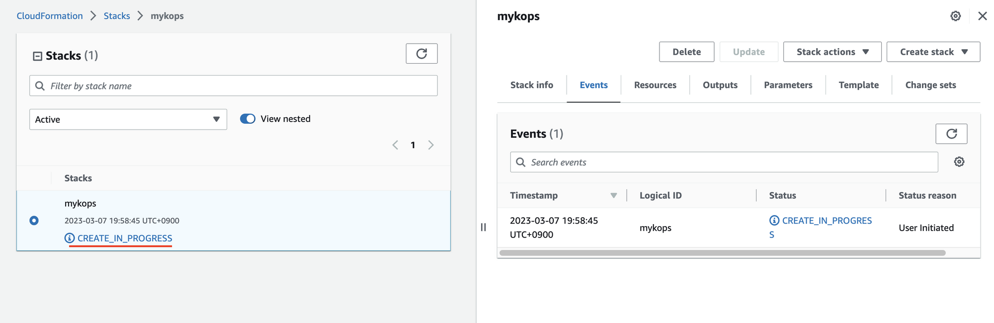Click the info icon in the Events status cell
994x323 pixels.
coord(774,221)
